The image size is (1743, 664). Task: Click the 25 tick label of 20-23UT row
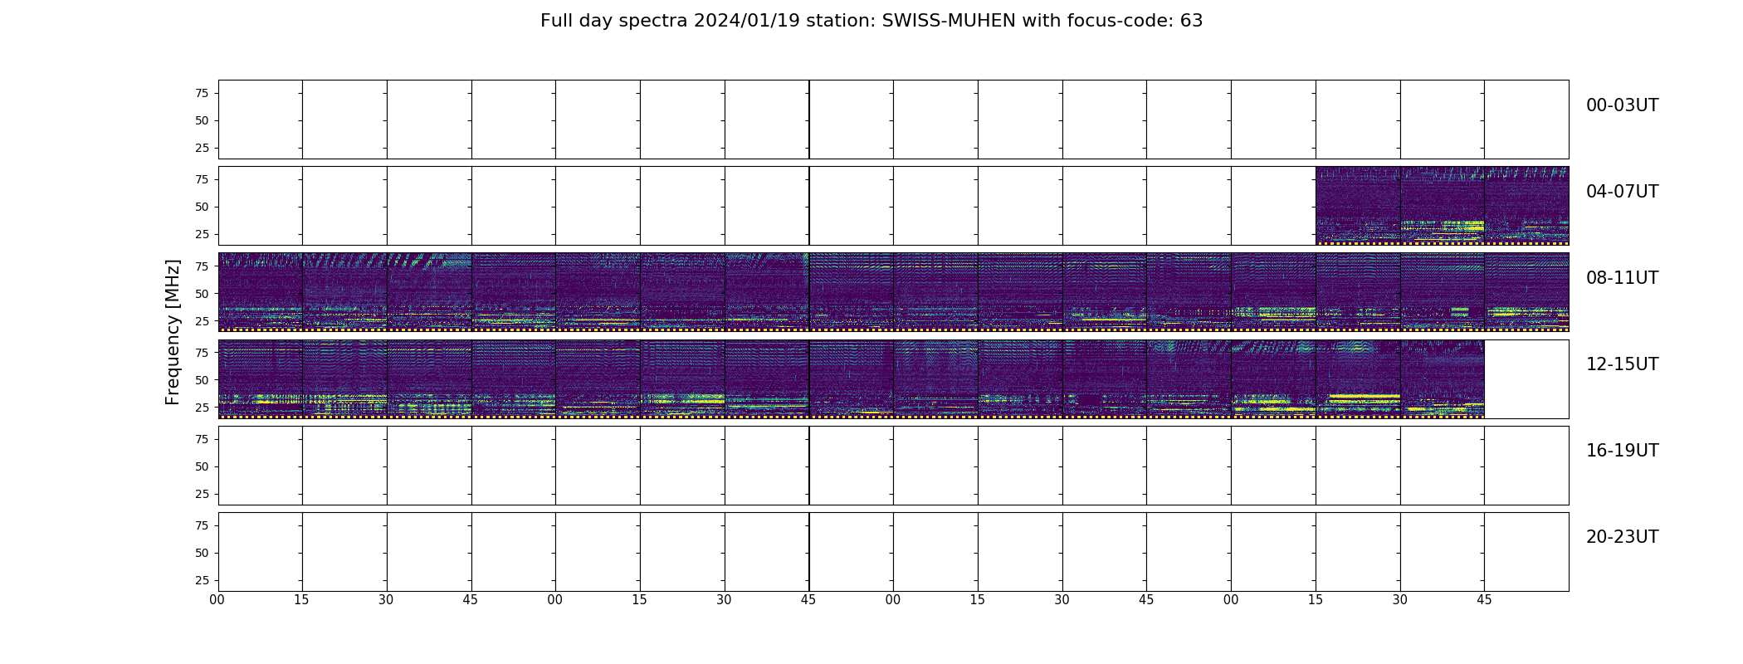tap(202, 580)
